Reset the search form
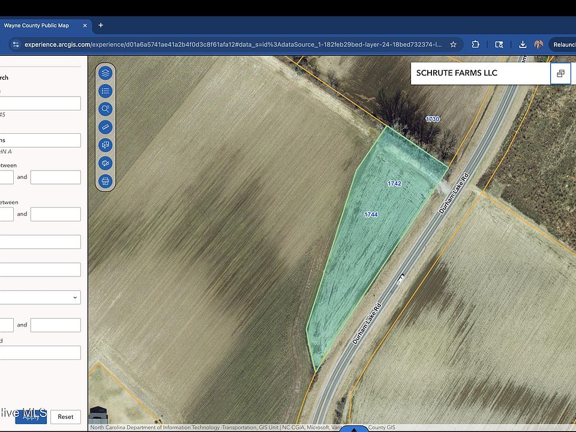This screenshot has width=576, height=432. (65, 416)
